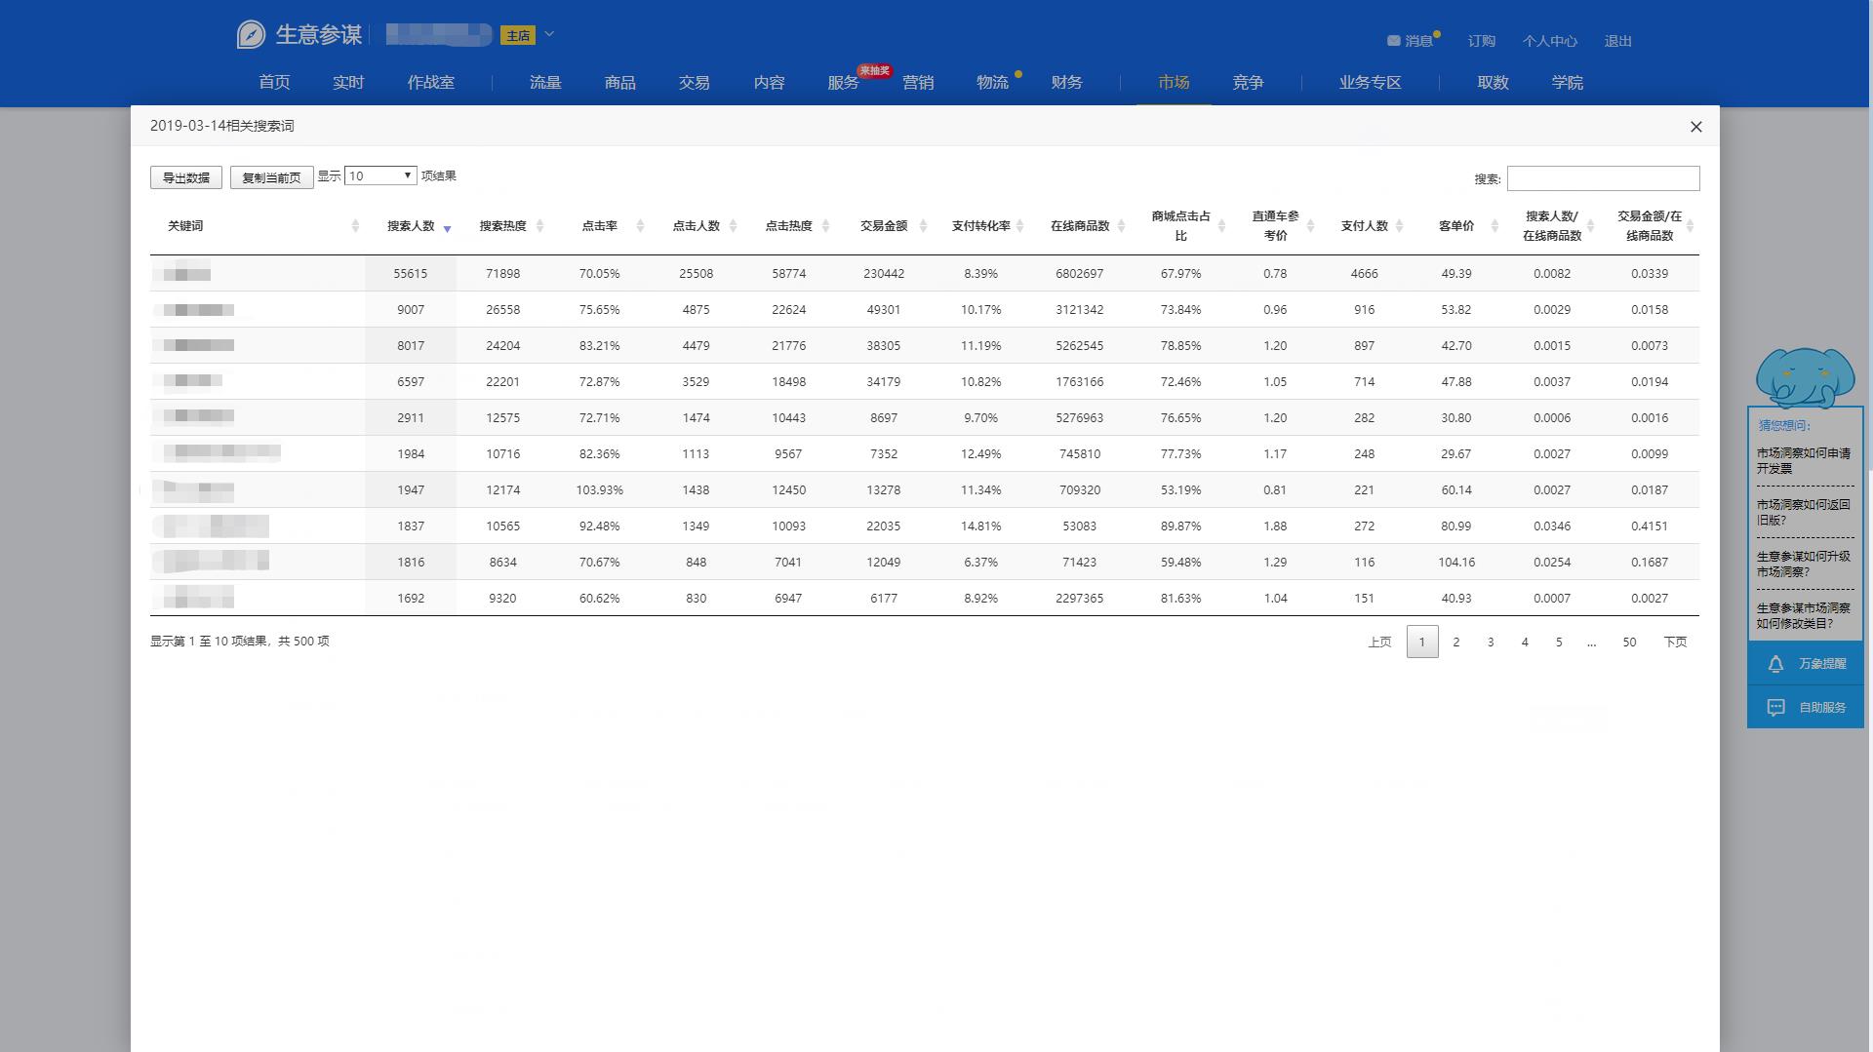Open 生意参谋市场洞察如何修改类目 help link

coord(1804,616)
